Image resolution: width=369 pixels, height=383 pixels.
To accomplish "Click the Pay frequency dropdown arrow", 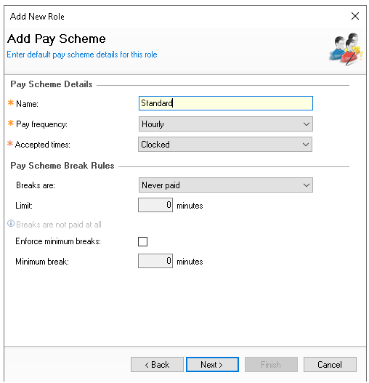I will click(307, 124).
